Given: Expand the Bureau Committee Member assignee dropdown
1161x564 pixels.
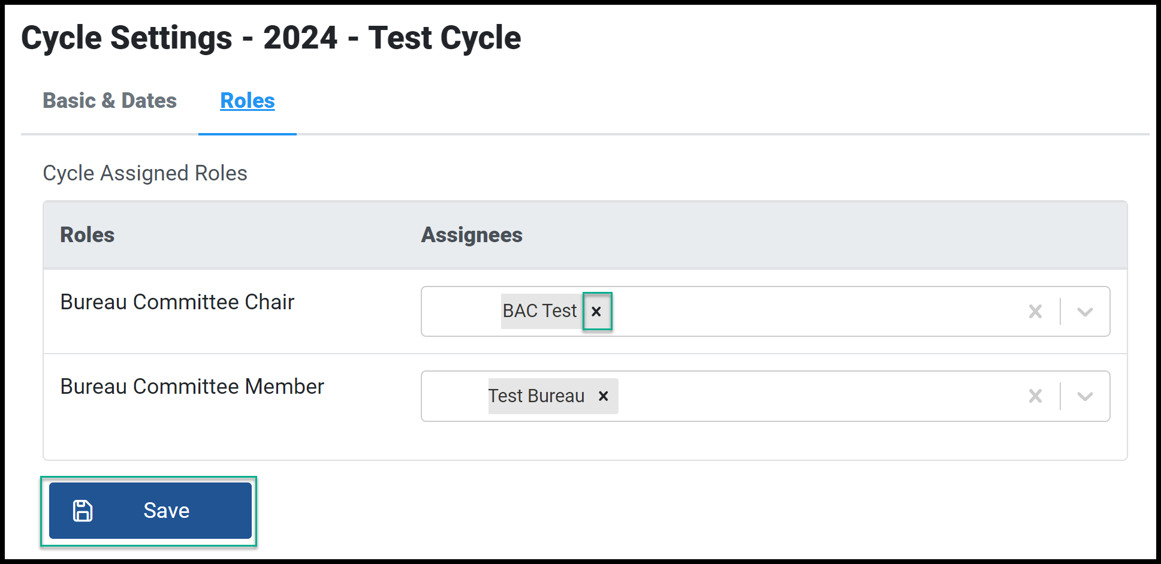Looking at the screenshot, I should tap(1085, 396).
